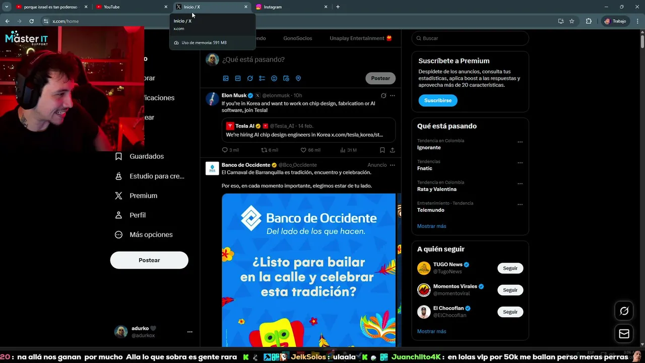Follow Momentos Virales
This screenshot has height=363, width=645.
click(x=510, y=290)
